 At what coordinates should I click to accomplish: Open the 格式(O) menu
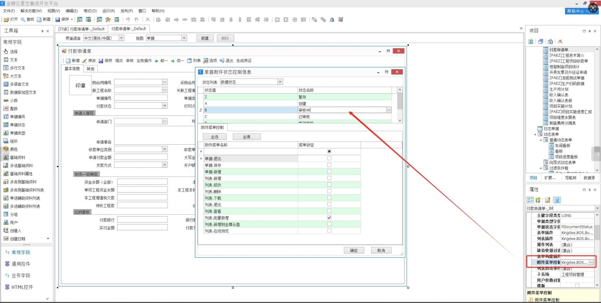(x=90, y=11)
